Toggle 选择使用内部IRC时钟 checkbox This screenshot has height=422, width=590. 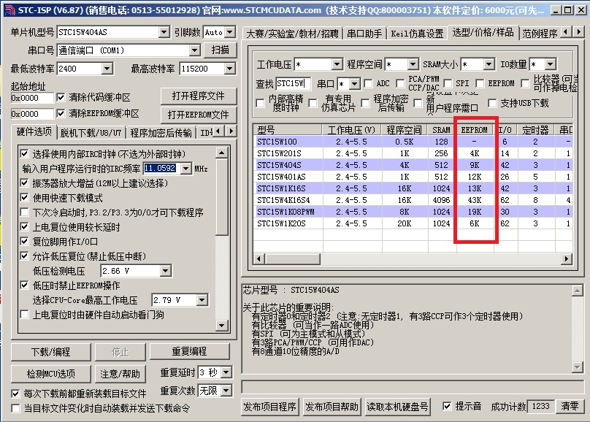(x=24, y=153)
